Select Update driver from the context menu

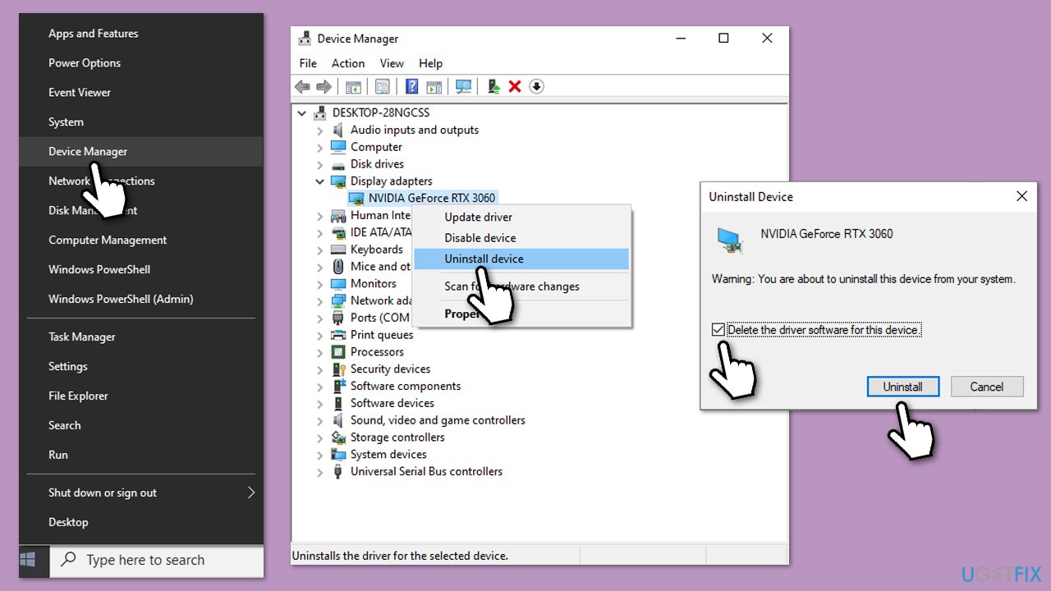[478, 217]
